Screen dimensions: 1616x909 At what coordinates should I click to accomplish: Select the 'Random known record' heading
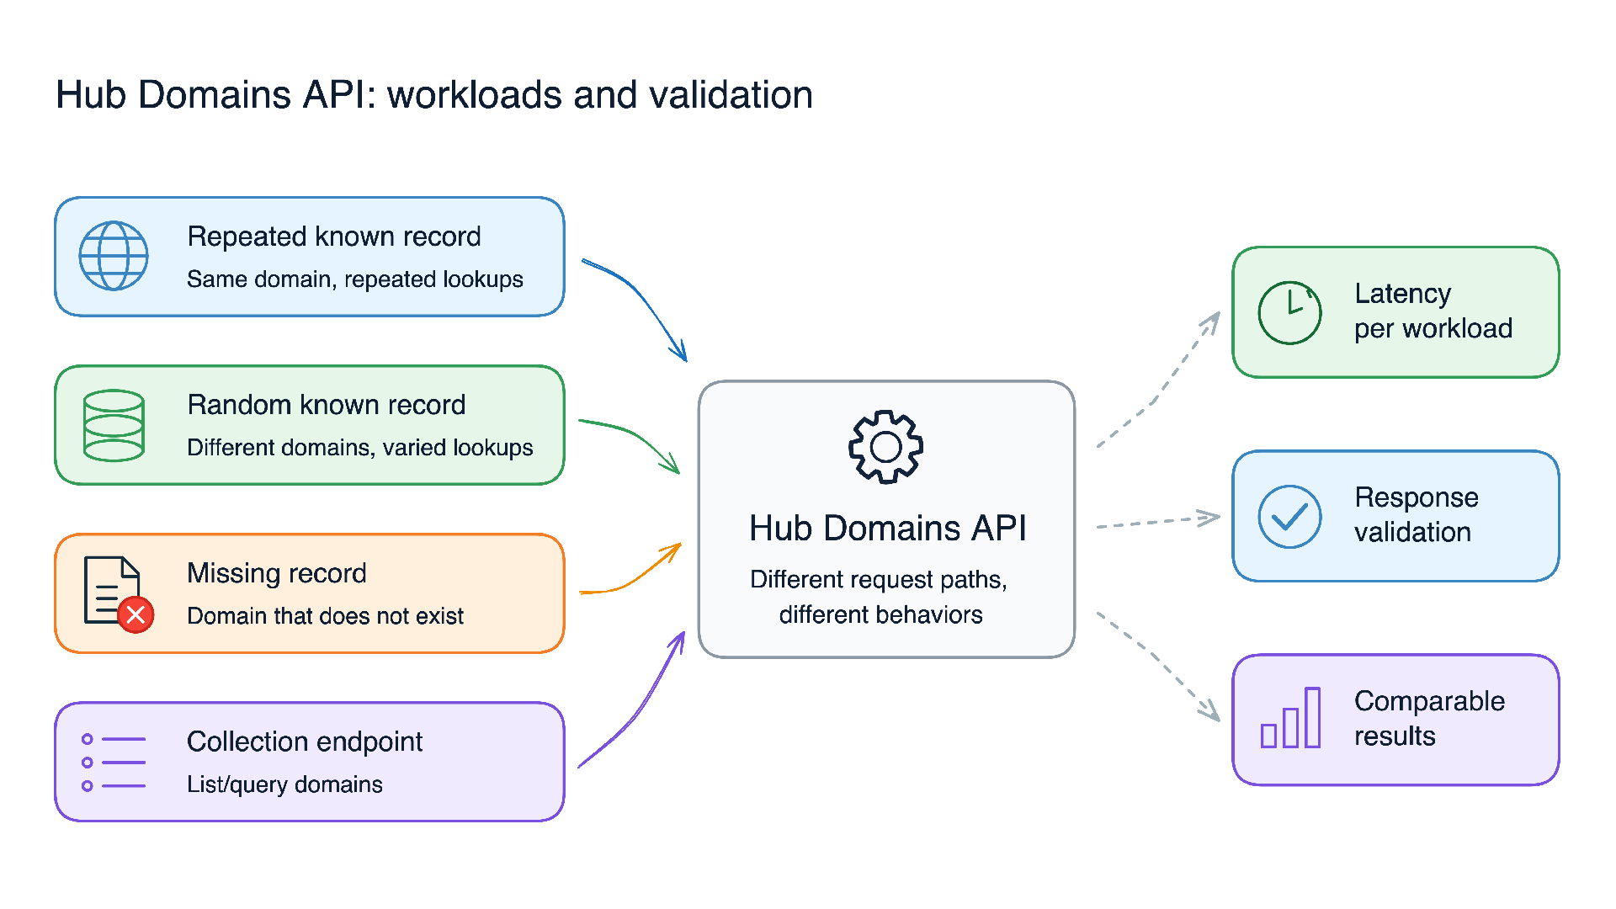click(327, 405)
